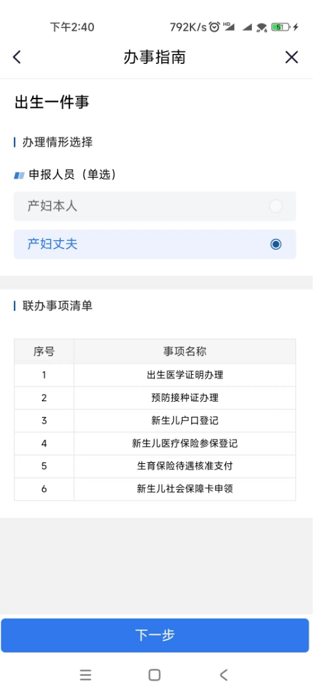This screenshot has height=689, width=314.
Task: Tap the battery status icon
Action: (x=281, y=27)
